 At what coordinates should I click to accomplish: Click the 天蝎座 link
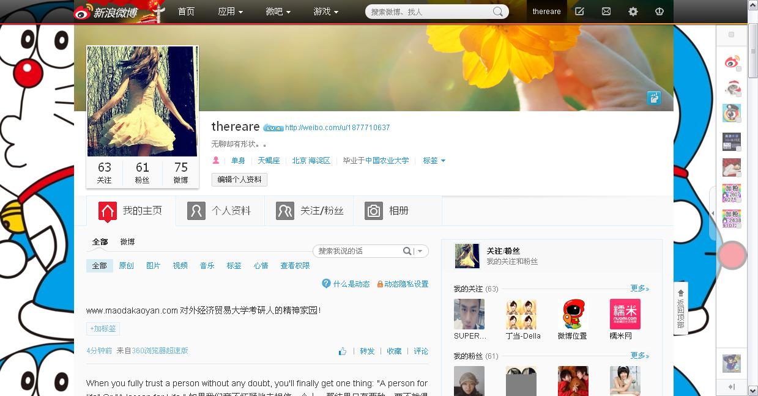[x=269, y=161]
